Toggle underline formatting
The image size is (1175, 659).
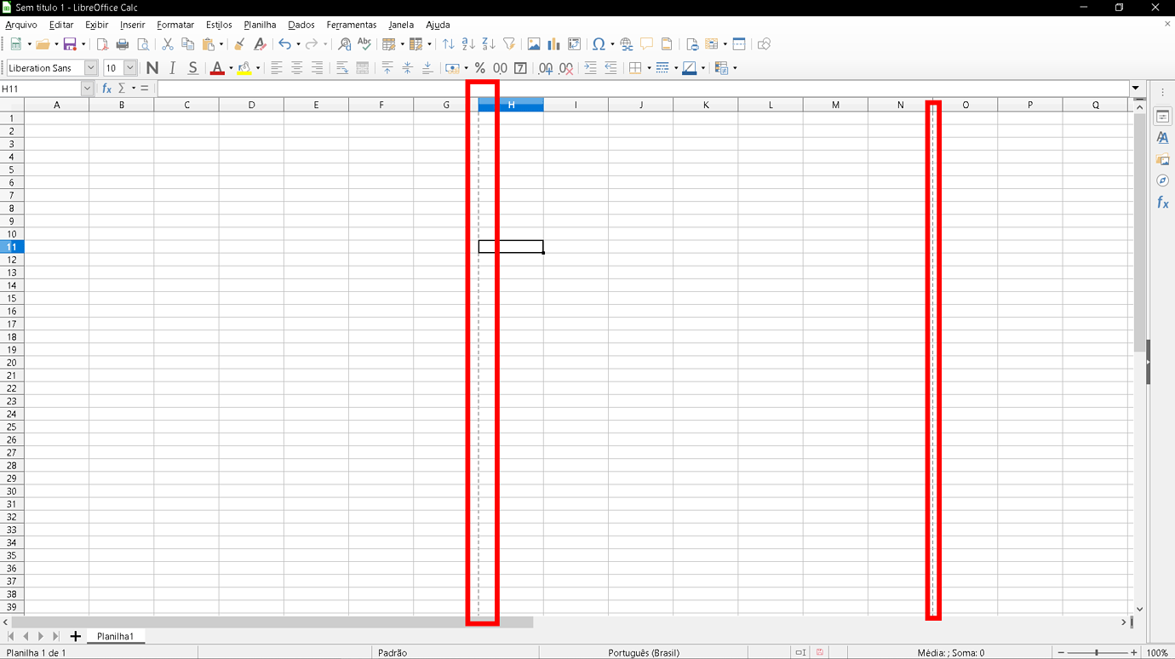coord(192,67)
